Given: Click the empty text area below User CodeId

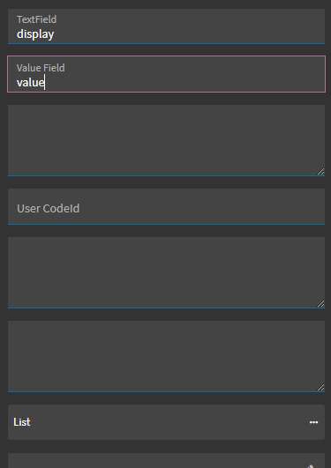Looking at the screenshot, I should [x=166, y=272].
